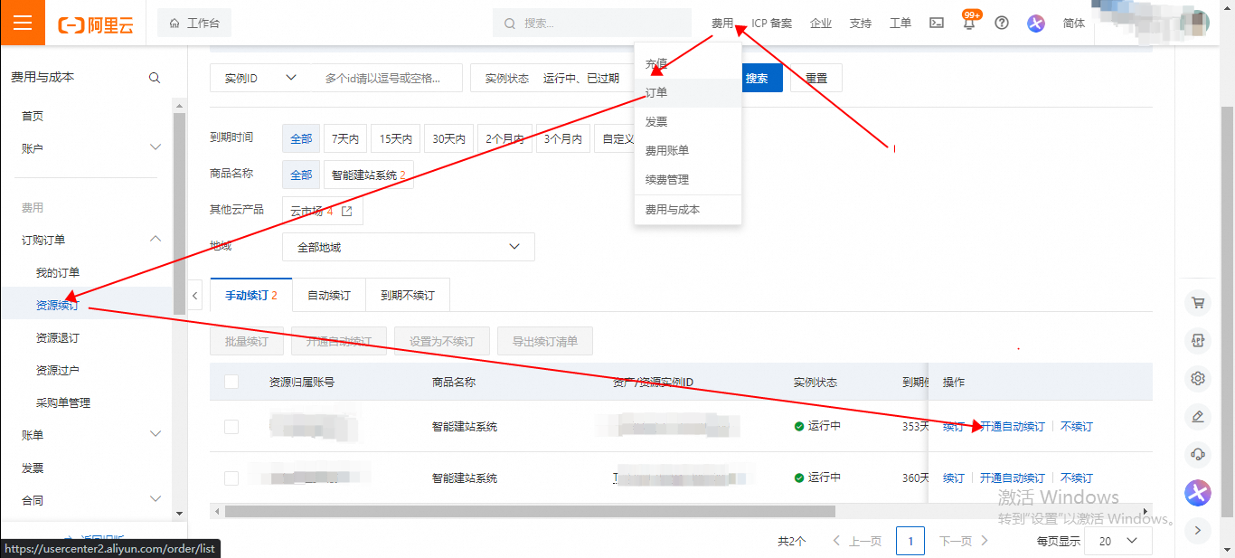
Task: Collapse the right rail arrow
Action: click(x=1198, y=530)
